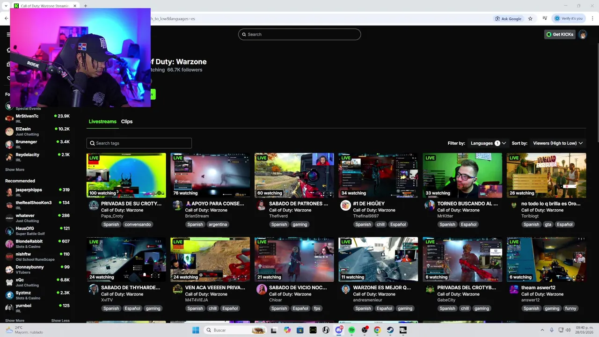Open Steam from the taskbar
The image size is (599, 337).
tap(390, 330)
